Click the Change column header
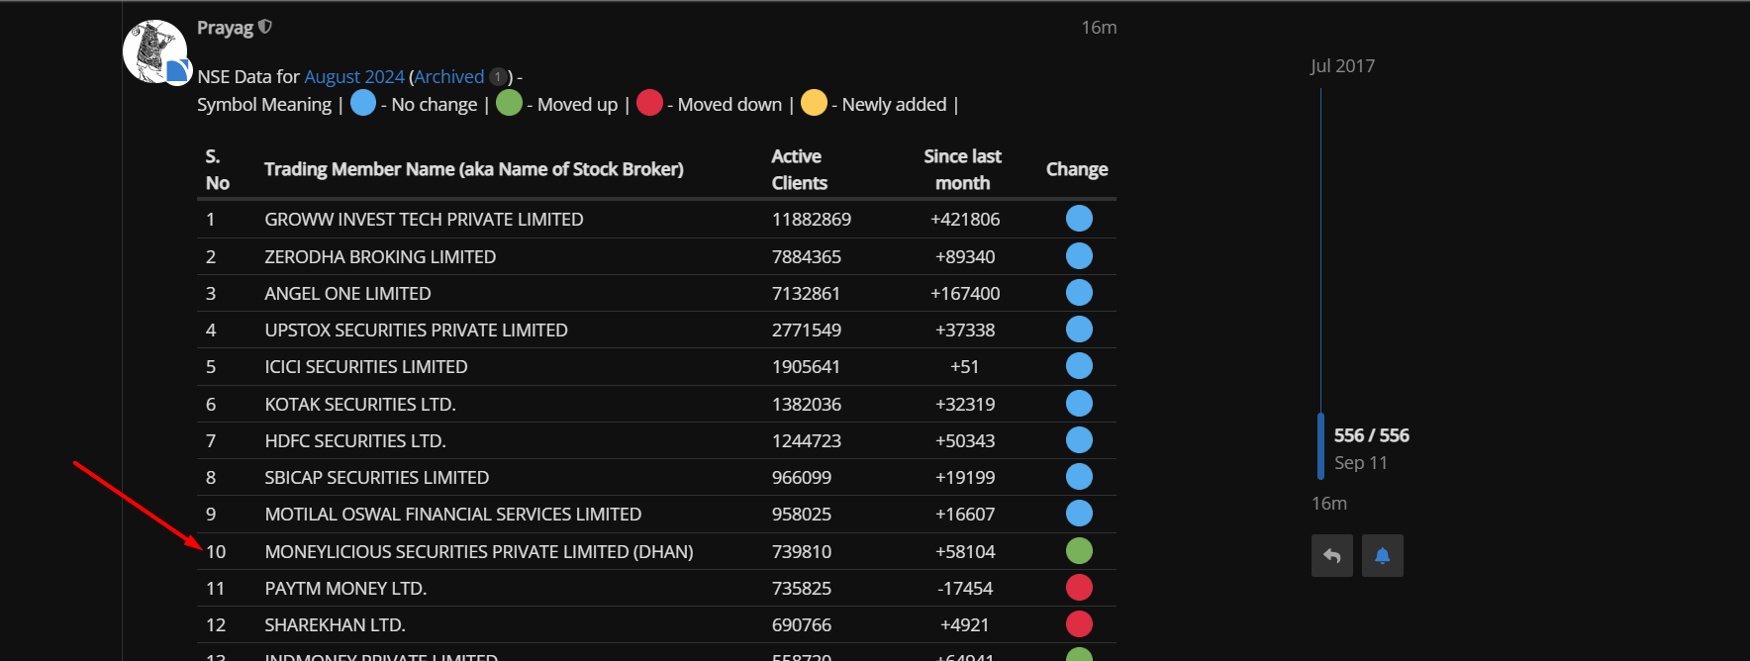The height and width of the screenshot is (661, 1750). 1077,169
